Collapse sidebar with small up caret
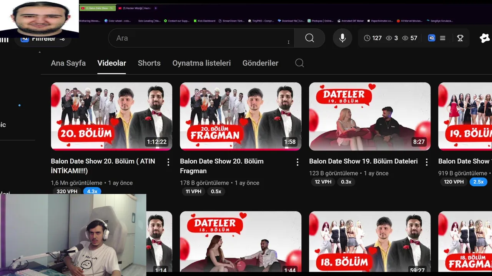 tap(39, 53)
